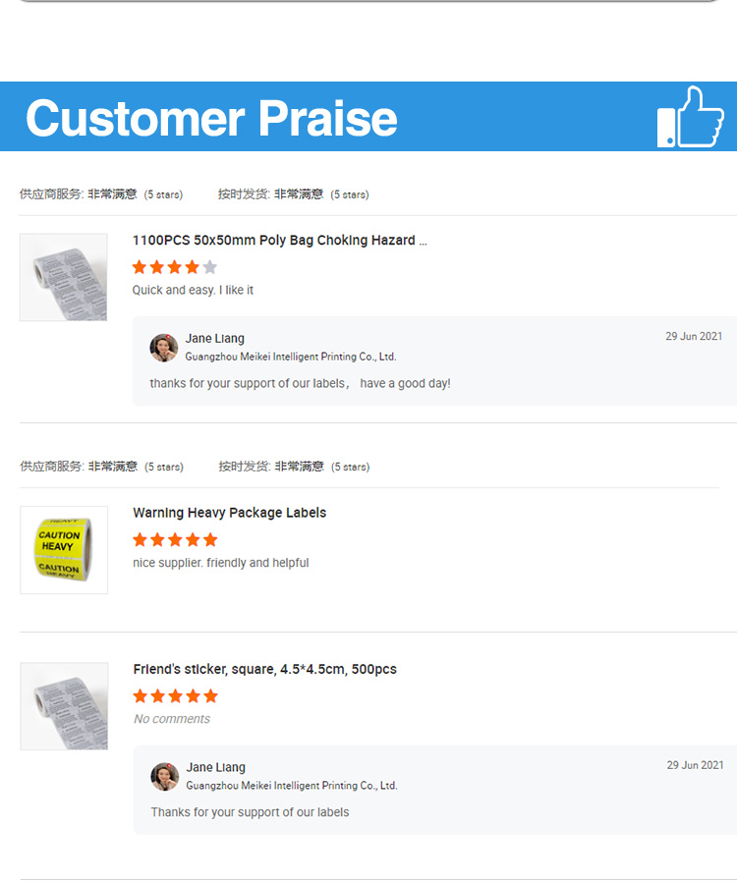The height and width of the screenshot is (883, 737).
Task: Click the Jane Liang name in first reply
Action: pos(215,339)
